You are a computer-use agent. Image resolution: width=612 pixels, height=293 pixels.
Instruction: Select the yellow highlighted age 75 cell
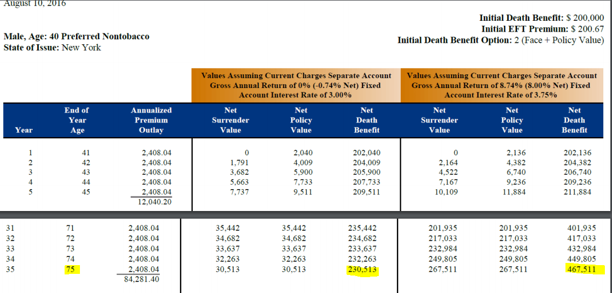click(x=71, y=269)
